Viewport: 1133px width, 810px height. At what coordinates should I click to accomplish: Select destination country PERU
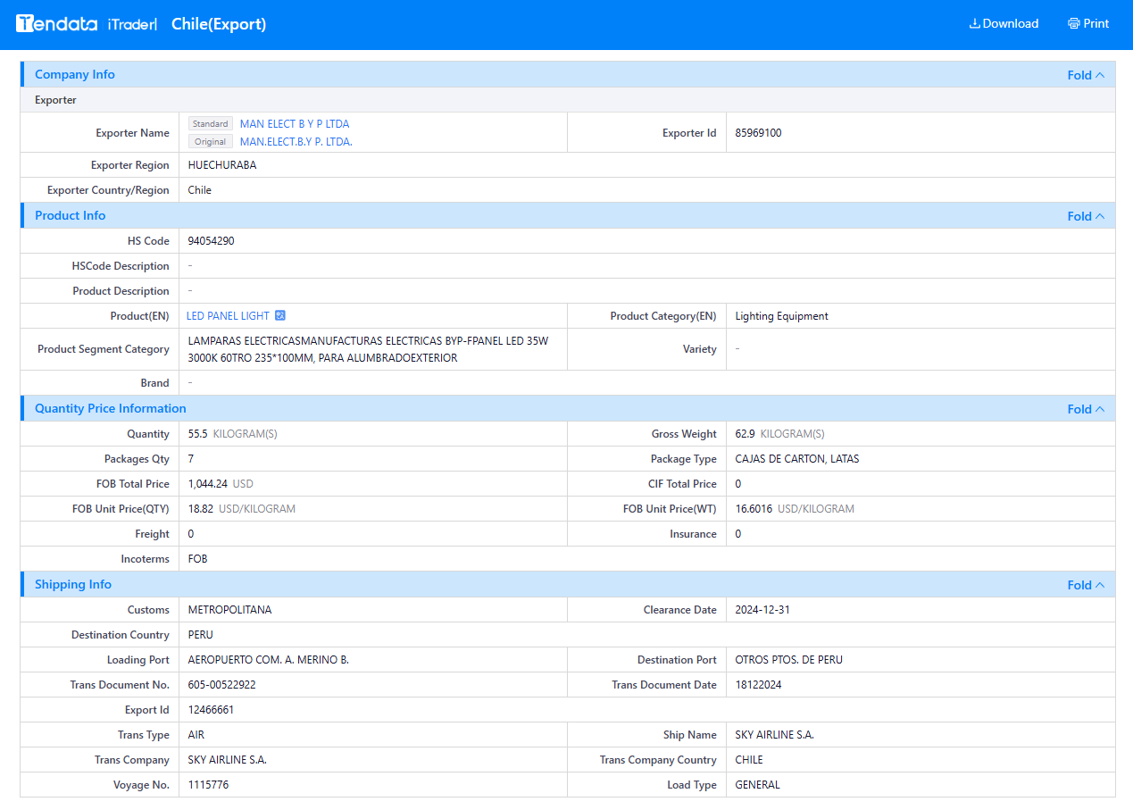[x=201, y=635]
